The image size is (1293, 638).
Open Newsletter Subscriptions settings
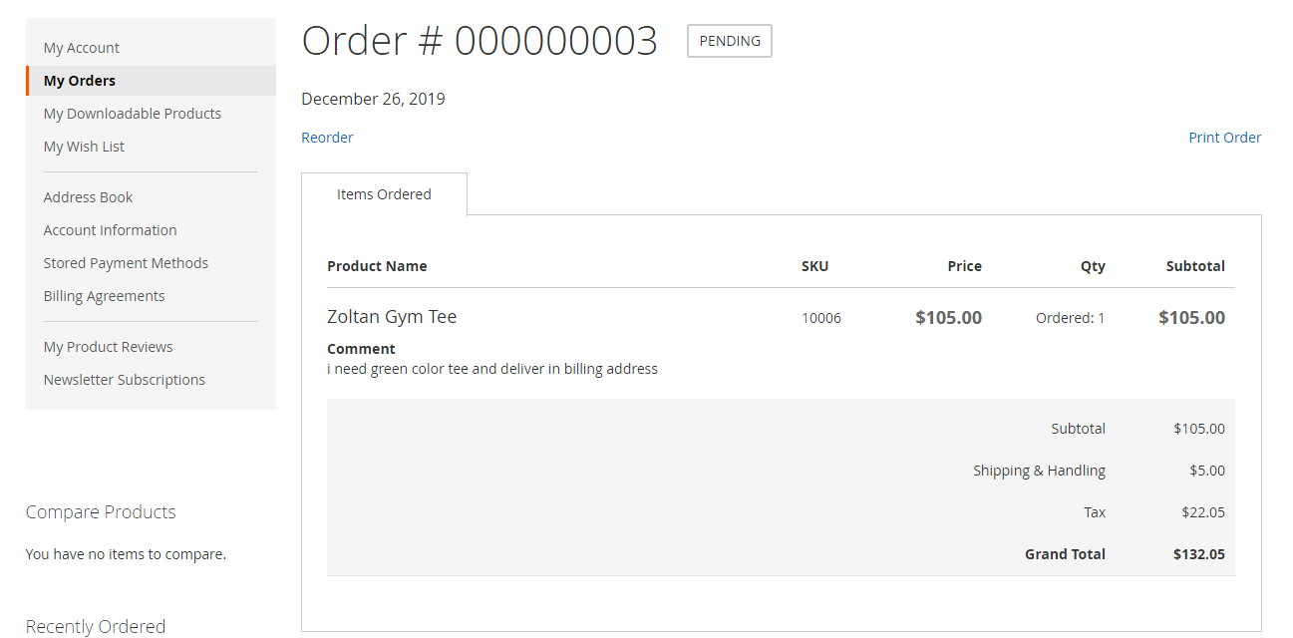pos(124,380)
